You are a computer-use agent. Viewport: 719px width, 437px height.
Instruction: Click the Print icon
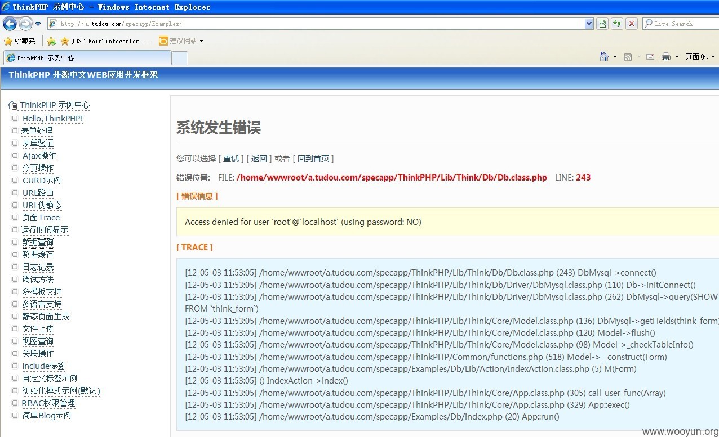(x=666, y=57)
